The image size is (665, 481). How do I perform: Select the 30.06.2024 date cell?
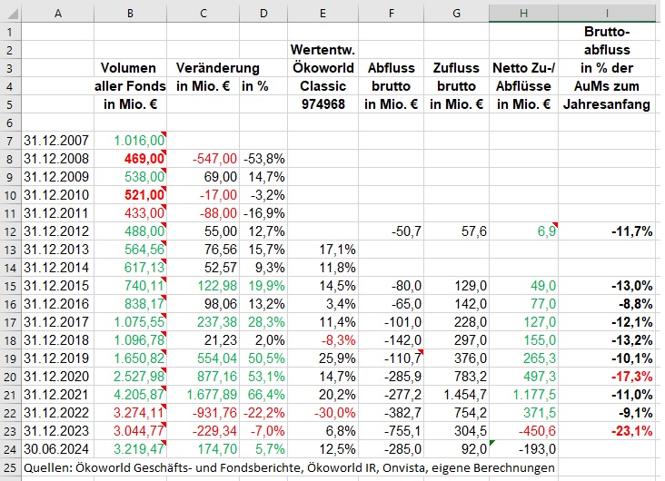56,448
